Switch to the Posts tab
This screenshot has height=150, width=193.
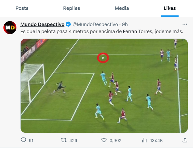[x=22, y=8]
